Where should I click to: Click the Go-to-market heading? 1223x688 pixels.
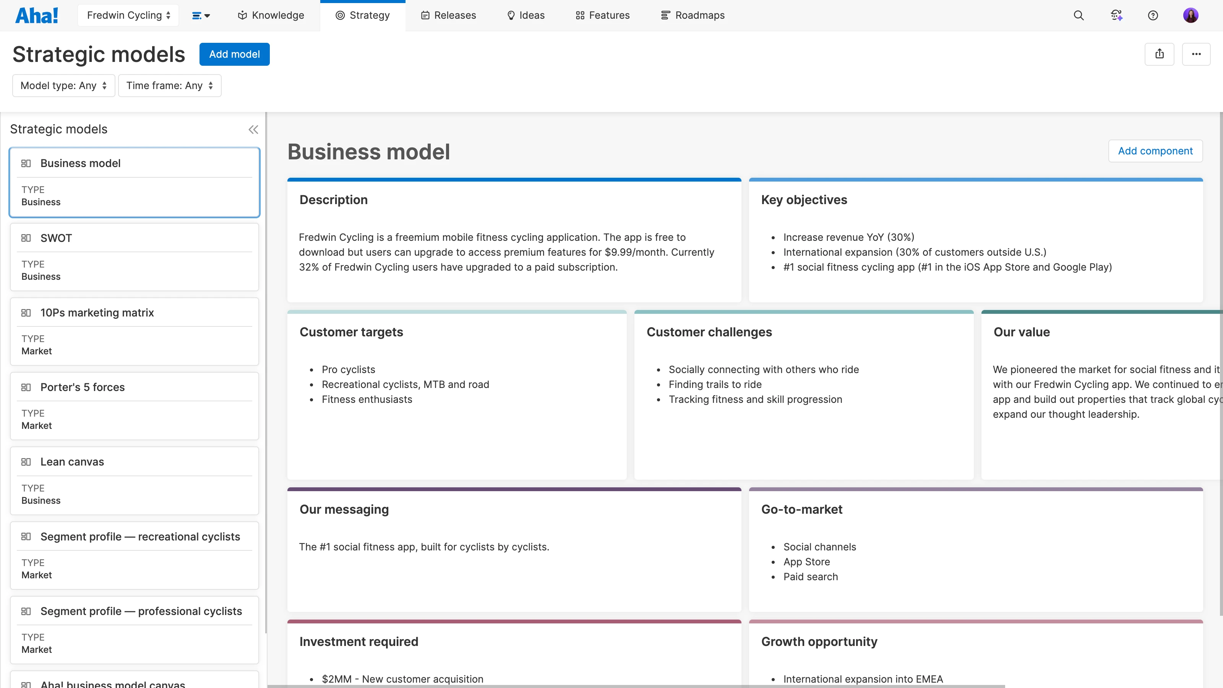(x=801, y=510)
